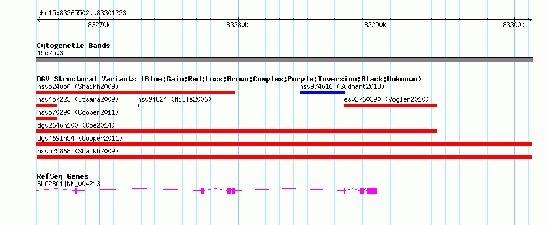Open the dgv2646n100 (Coe2014) label
This screenshot has width=550, height=225.
click(x=76, y=125)
